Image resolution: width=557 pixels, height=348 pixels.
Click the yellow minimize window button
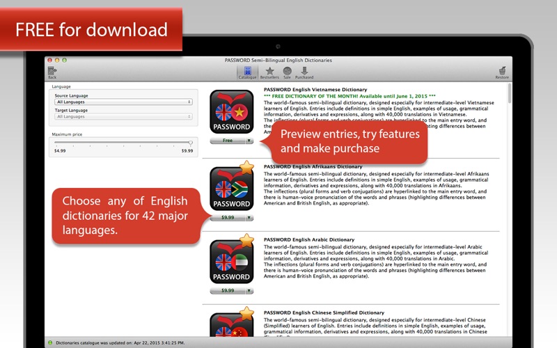click(57, 61)
